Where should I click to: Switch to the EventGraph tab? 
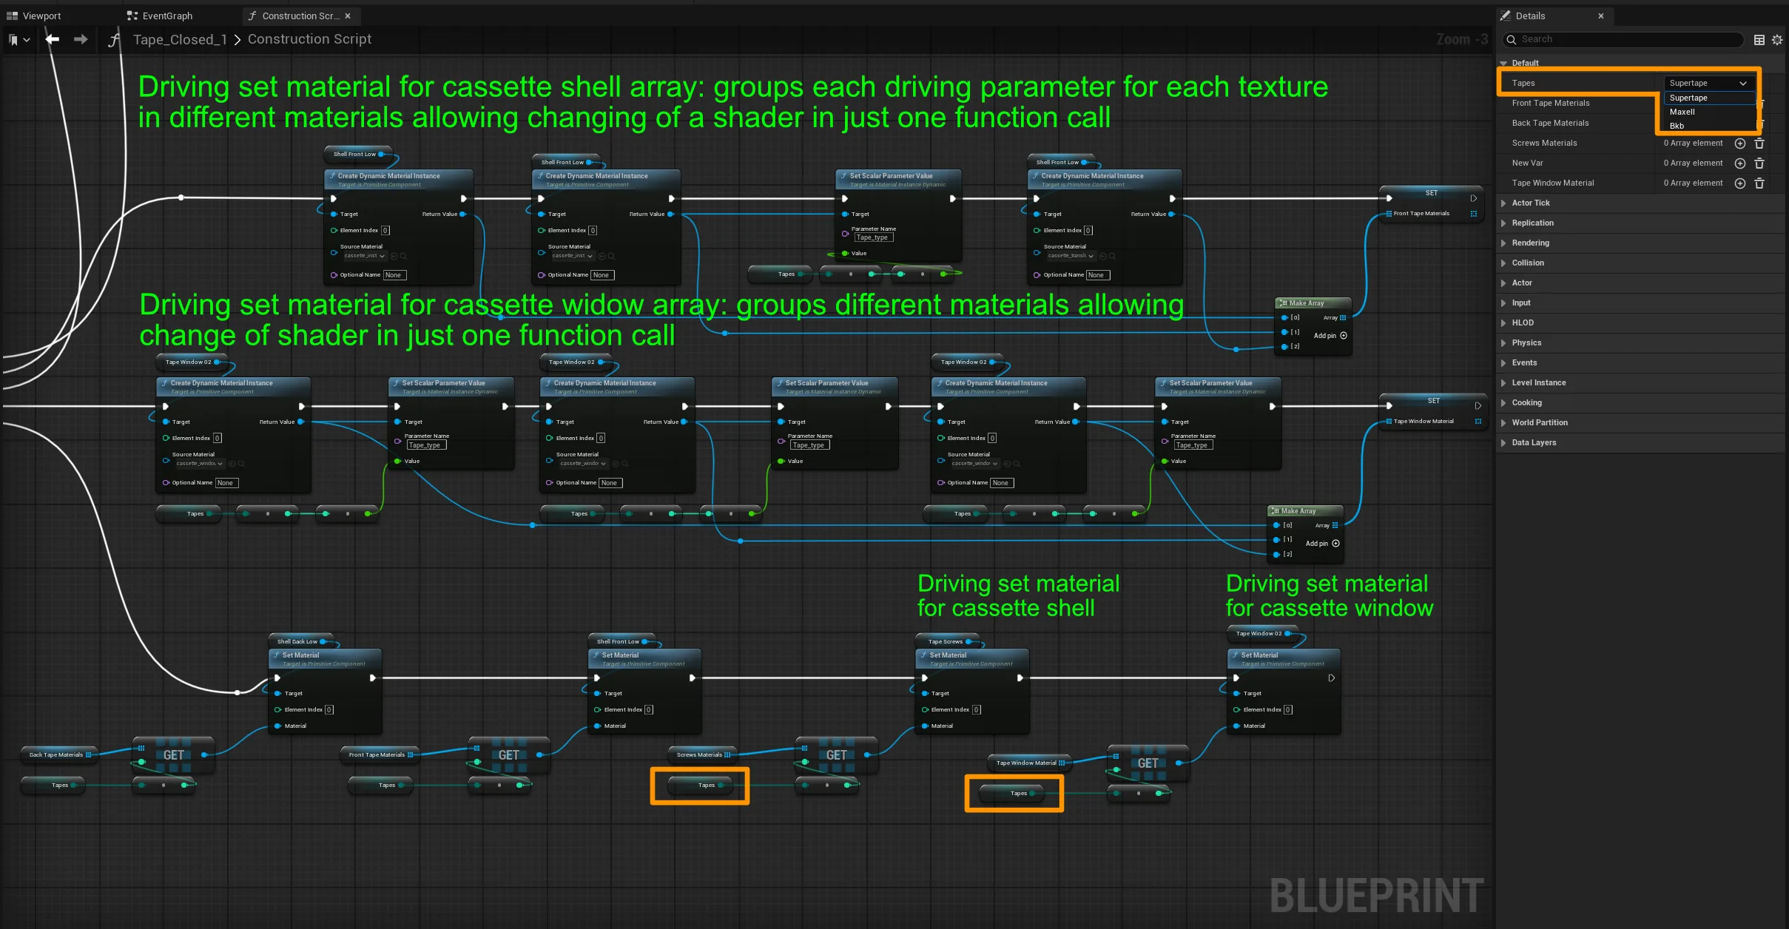tap(161, 16)
